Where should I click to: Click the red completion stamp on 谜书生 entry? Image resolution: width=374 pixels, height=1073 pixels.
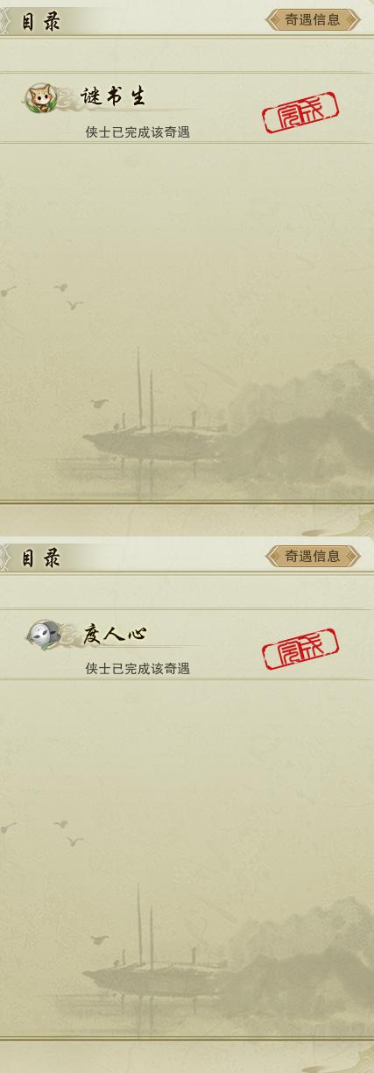click(300, 112)
